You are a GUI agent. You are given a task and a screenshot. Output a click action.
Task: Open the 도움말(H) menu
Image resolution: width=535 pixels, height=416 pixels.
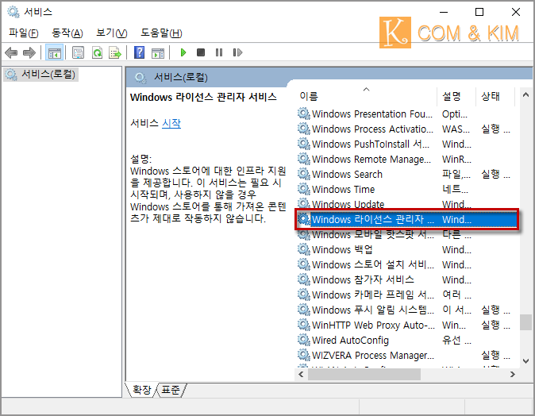[x=161, y=33]
